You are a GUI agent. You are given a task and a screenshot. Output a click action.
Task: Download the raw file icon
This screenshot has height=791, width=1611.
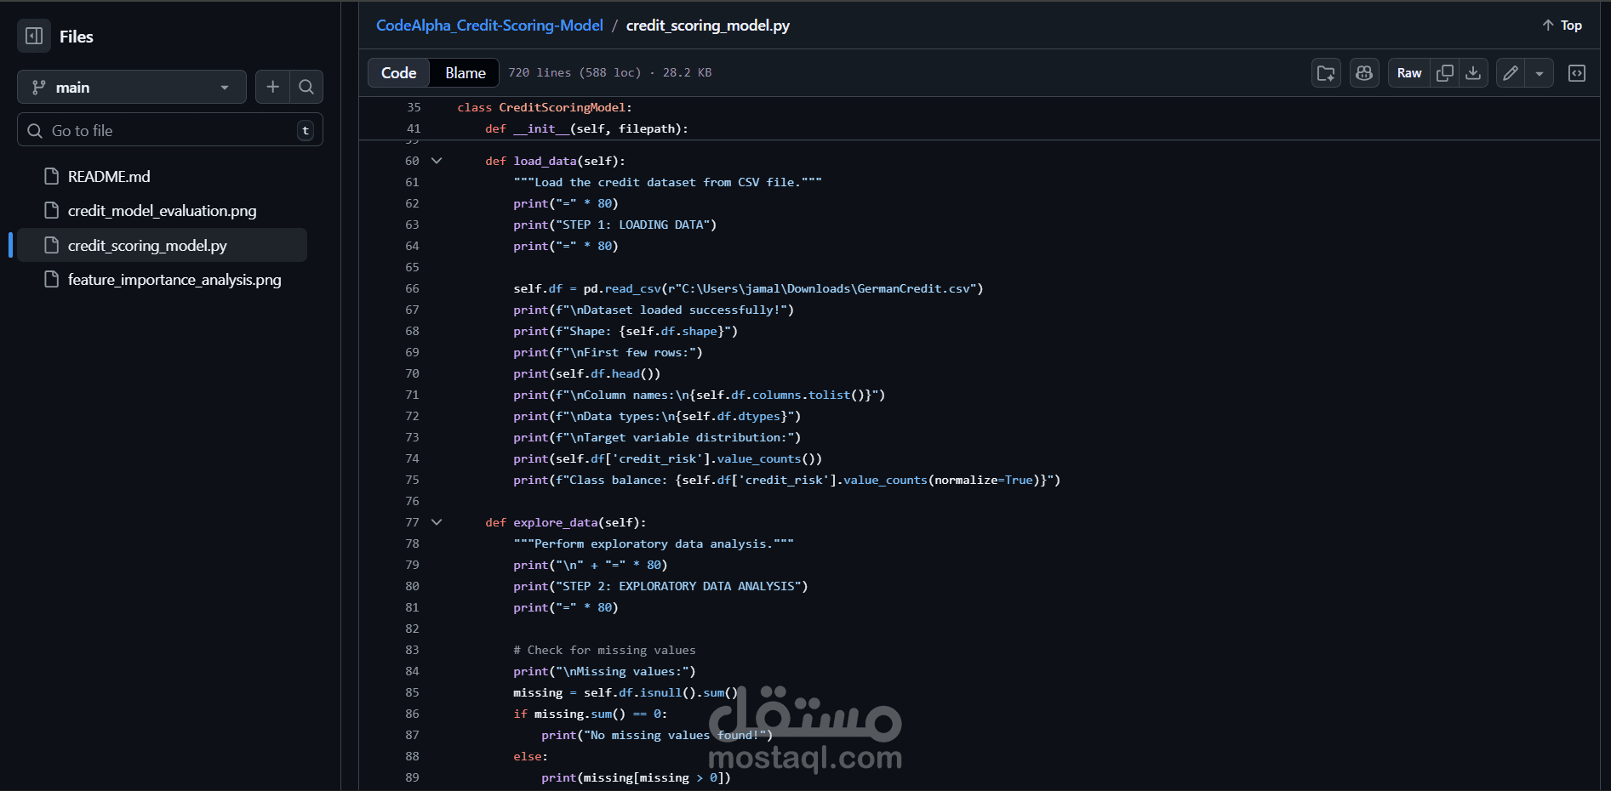tap(1473, 73)
